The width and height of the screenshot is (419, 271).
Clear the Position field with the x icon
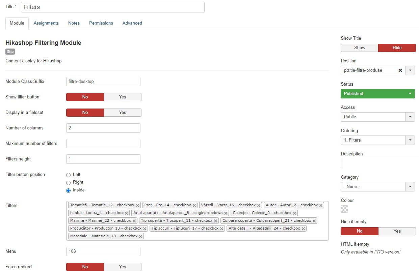[x=400, y=70]
